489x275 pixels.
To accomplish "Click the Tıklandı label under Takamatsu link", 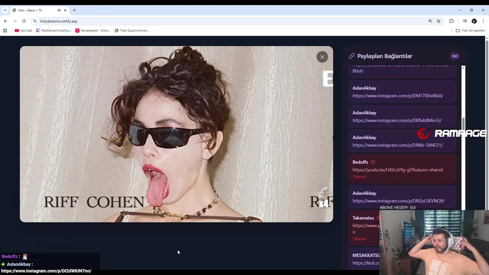I will pyautogui.click(x=359, y=239).
